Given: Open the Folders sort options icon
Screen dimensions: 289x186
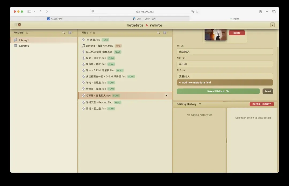Looking at the screenshot, I should 70,33.
